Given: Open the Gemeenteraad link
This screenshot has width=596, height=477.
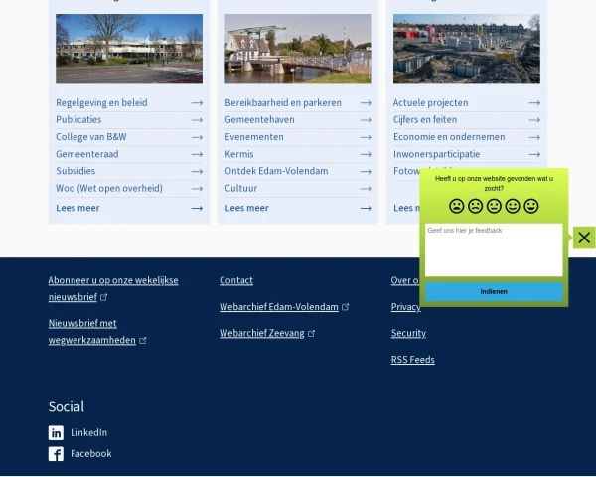Looking at the screenshot, I should pyautogui.click(x=87, y=154).
